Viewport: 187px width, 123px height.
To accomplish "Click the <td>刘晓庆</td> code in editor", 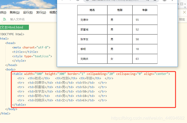I will click(41, 100).
